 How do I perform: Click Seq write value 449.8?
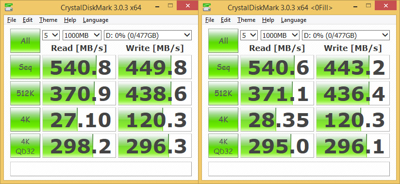(155, 67)
